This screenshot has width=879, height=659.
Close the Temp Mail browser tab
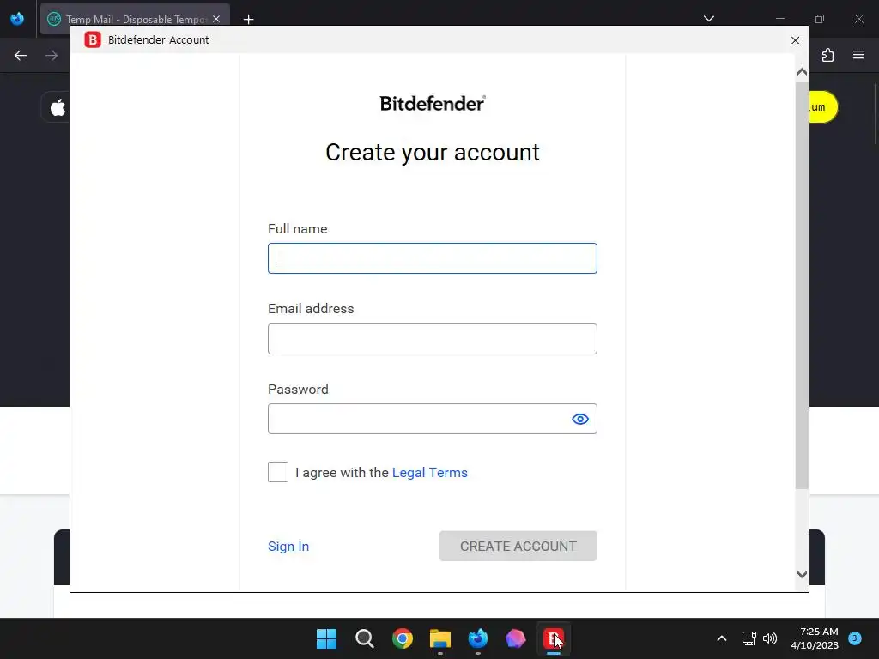216,20
